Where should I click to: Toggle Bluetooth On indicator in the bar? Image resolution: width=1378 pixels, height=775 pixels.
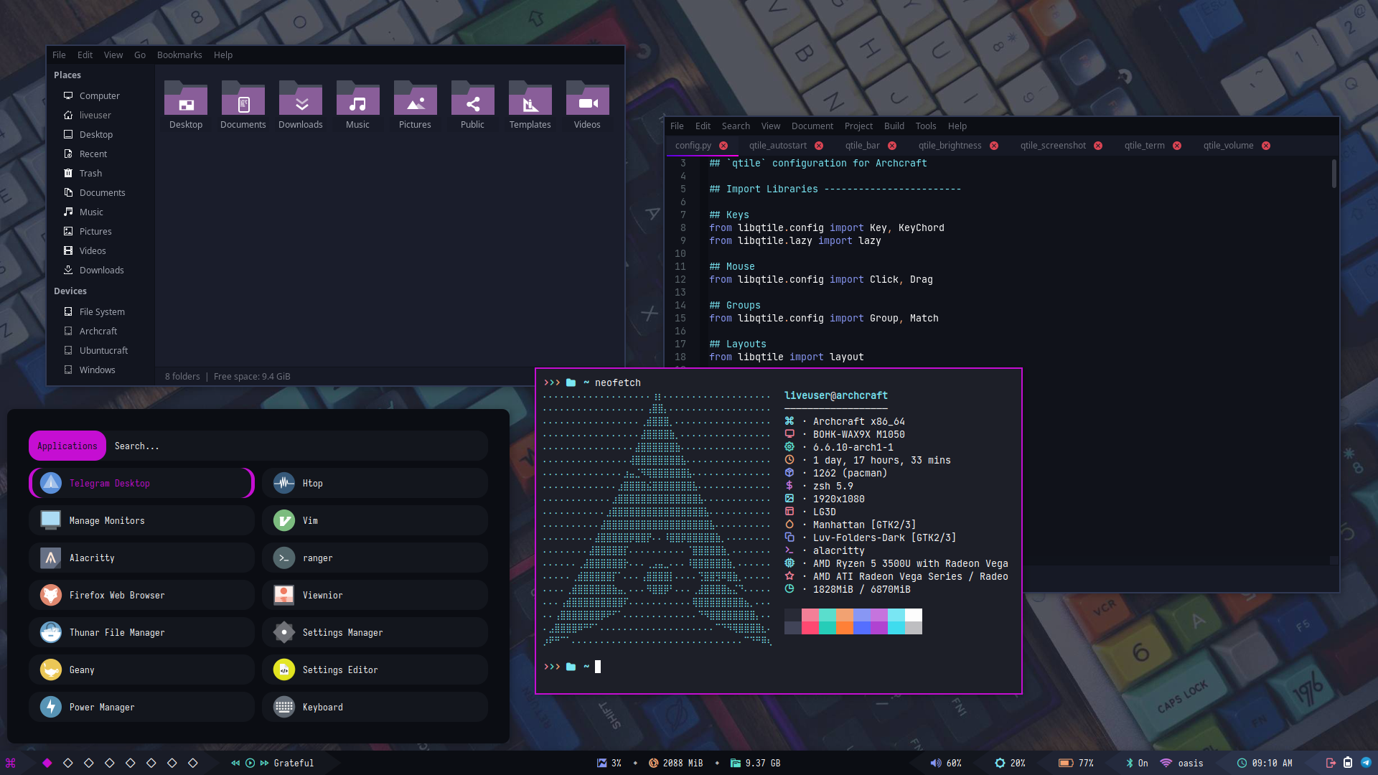(1135, 763)
